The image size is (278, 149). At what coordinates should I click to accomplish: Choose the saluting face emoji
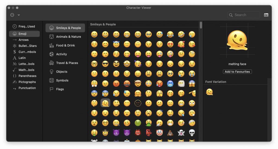(x=192, y=93)
